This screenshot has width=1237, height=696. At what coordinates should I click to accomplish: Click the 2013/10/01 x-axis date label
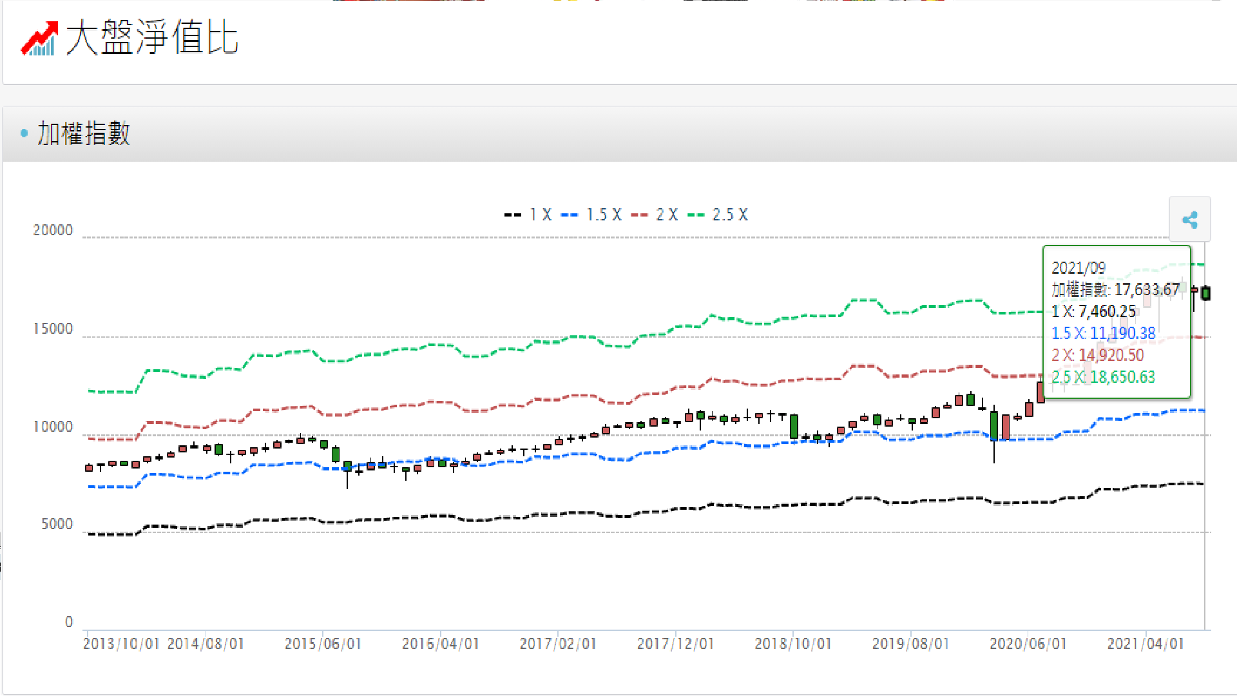[121, 644]
